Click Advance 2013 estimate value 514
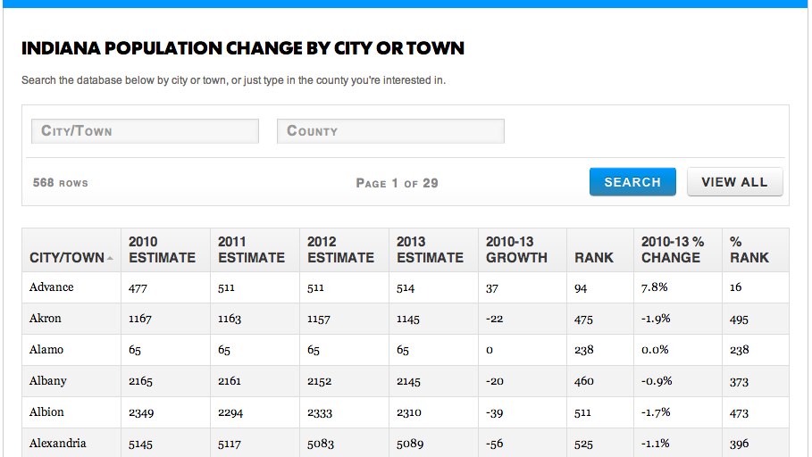Viewport: 812px width, 457px height. [406, 288]
